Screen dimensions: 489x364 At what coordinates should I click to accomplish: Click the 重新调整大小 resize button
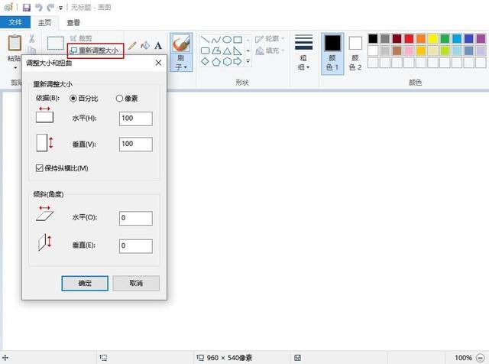point(96,50)
